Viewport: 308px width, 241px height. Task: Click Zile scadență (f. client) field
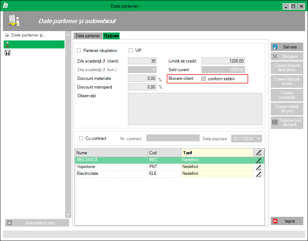tap(142, 61)
